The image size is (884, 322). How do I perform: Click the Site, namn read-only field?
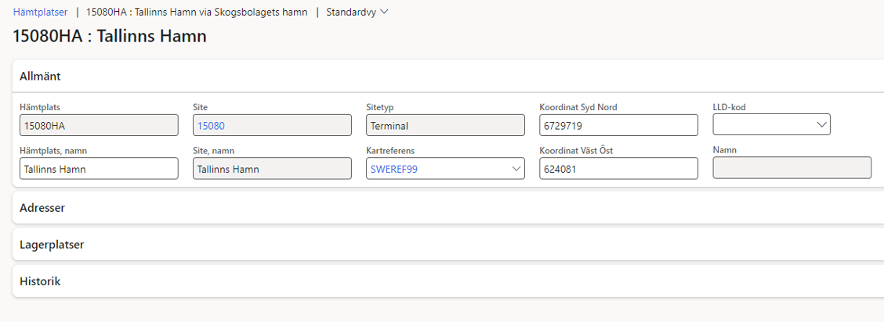tap(271, 169)
